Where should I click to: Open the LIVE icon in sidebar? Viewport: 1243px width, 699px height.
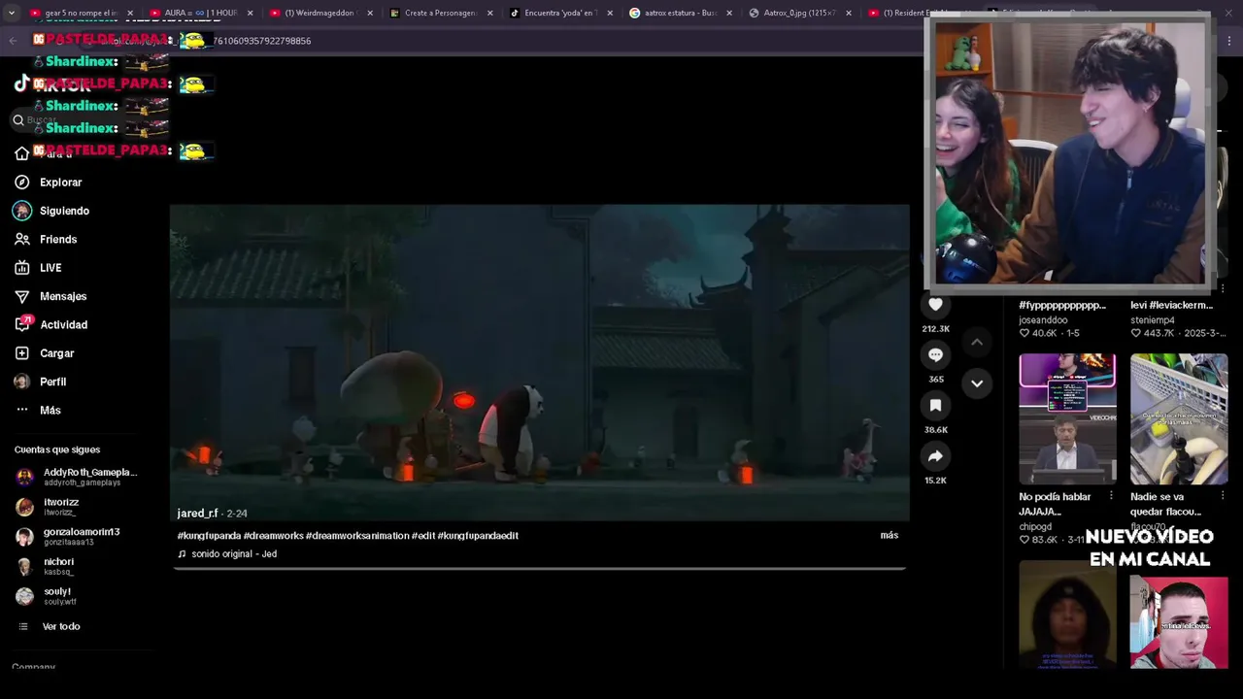tap(21, 268)
